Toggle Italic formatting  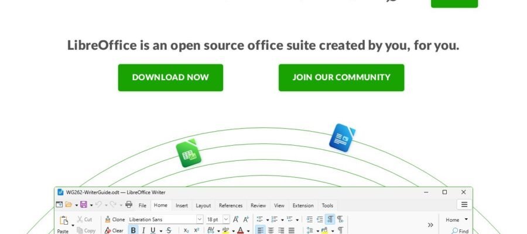(143, 230)
